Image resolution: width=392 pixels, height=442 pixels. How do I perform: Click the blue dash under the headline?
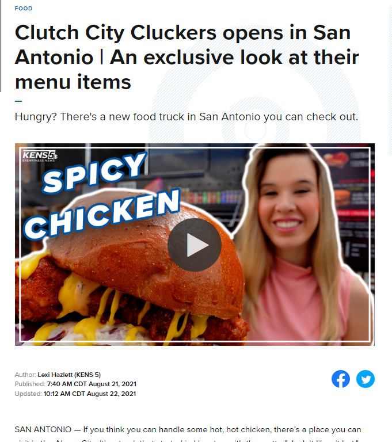18,101
